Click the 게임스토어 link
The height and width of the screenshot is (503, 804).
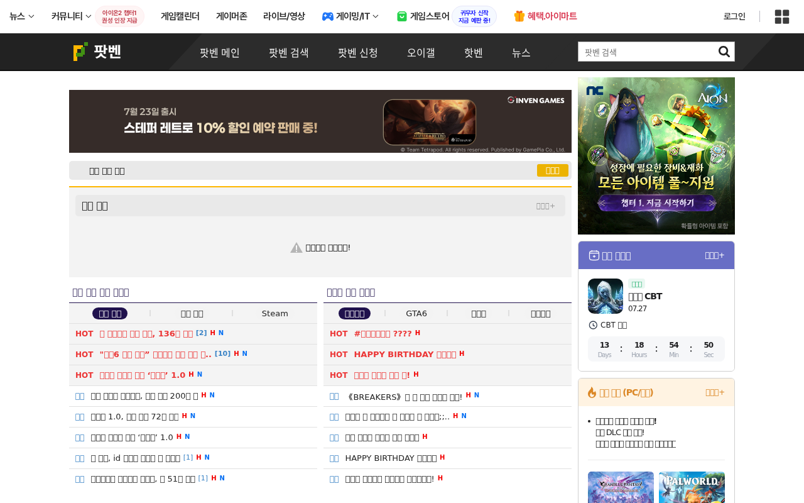coord(430,16)
